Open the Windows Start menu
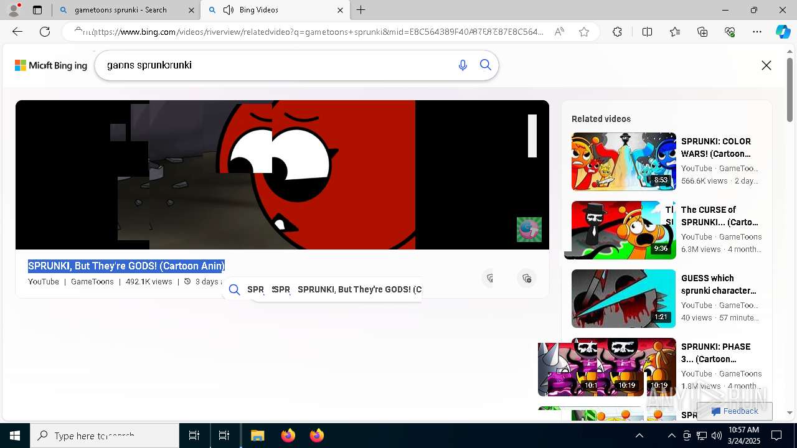 pos(15,436)
